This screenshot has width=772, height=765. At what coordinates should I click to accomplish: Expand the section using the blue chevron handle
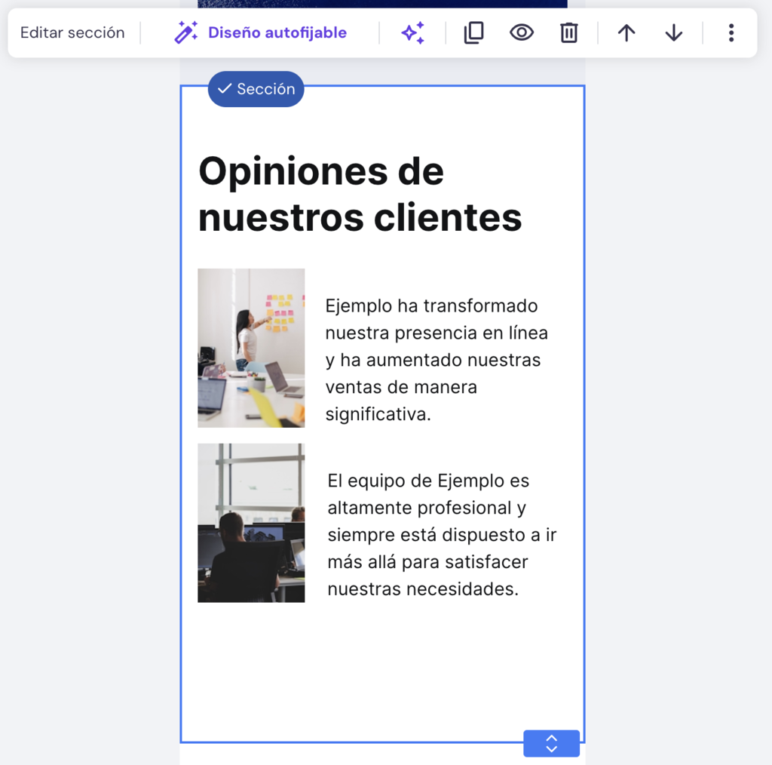(551, 743)
